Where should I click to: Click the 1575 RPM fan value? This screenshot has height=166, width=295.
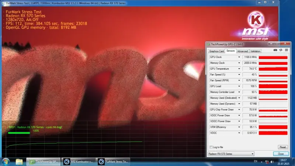coord(250,80)
